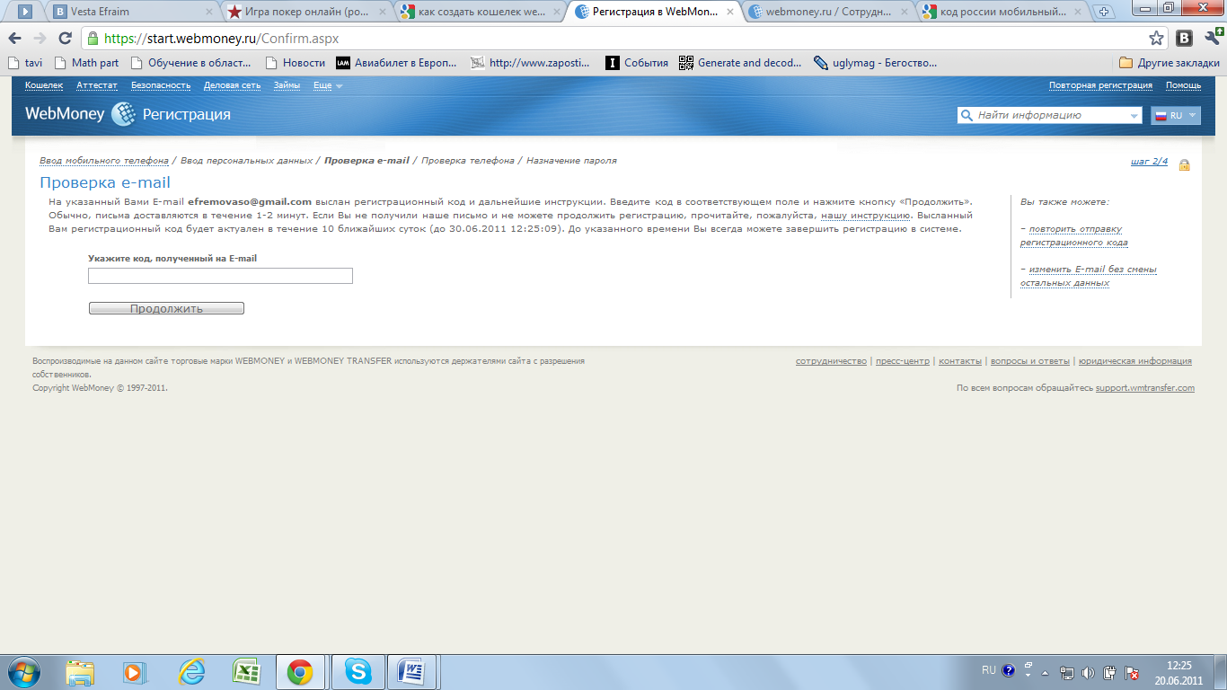Viewport: 1227px width, 690px height.
Task: Open the Деловая сеть menu item
Action: point(232,85)
